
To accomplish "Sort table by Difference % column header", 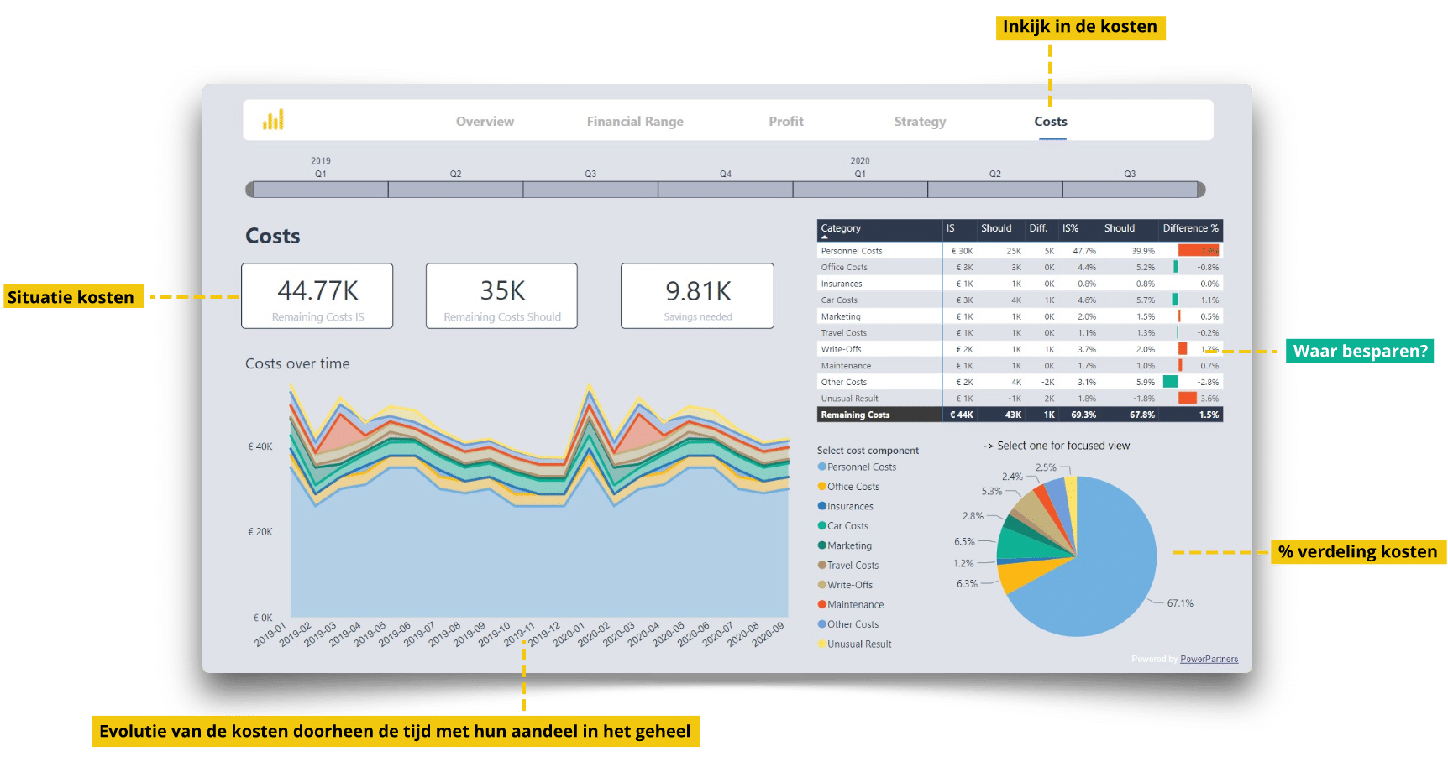I will (1190, 228).
